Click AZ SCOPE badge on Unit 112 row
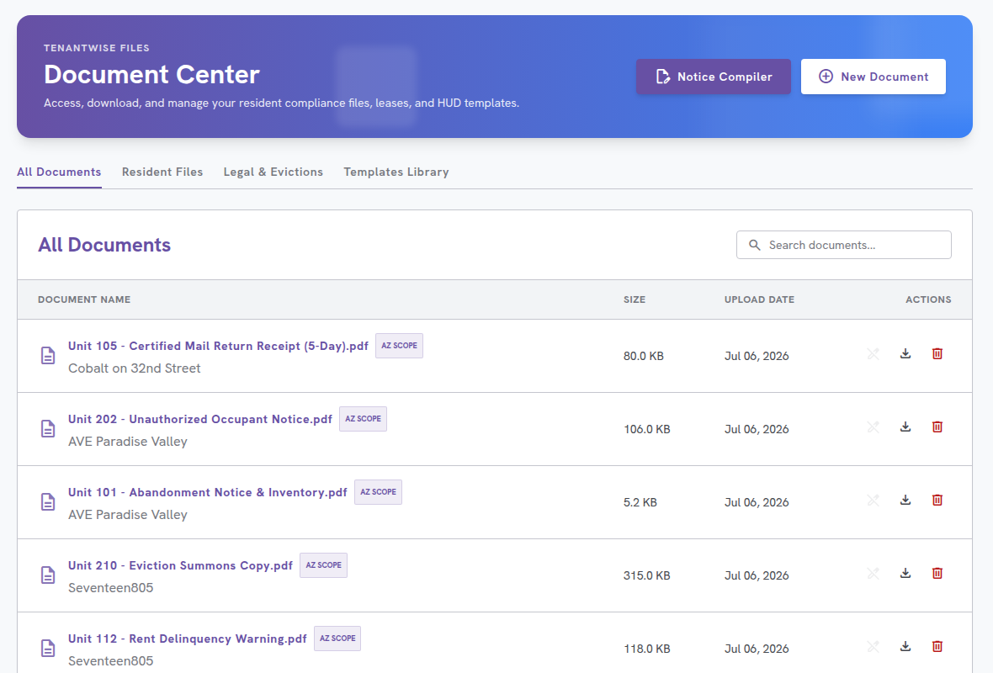 [x=337, y=639]
